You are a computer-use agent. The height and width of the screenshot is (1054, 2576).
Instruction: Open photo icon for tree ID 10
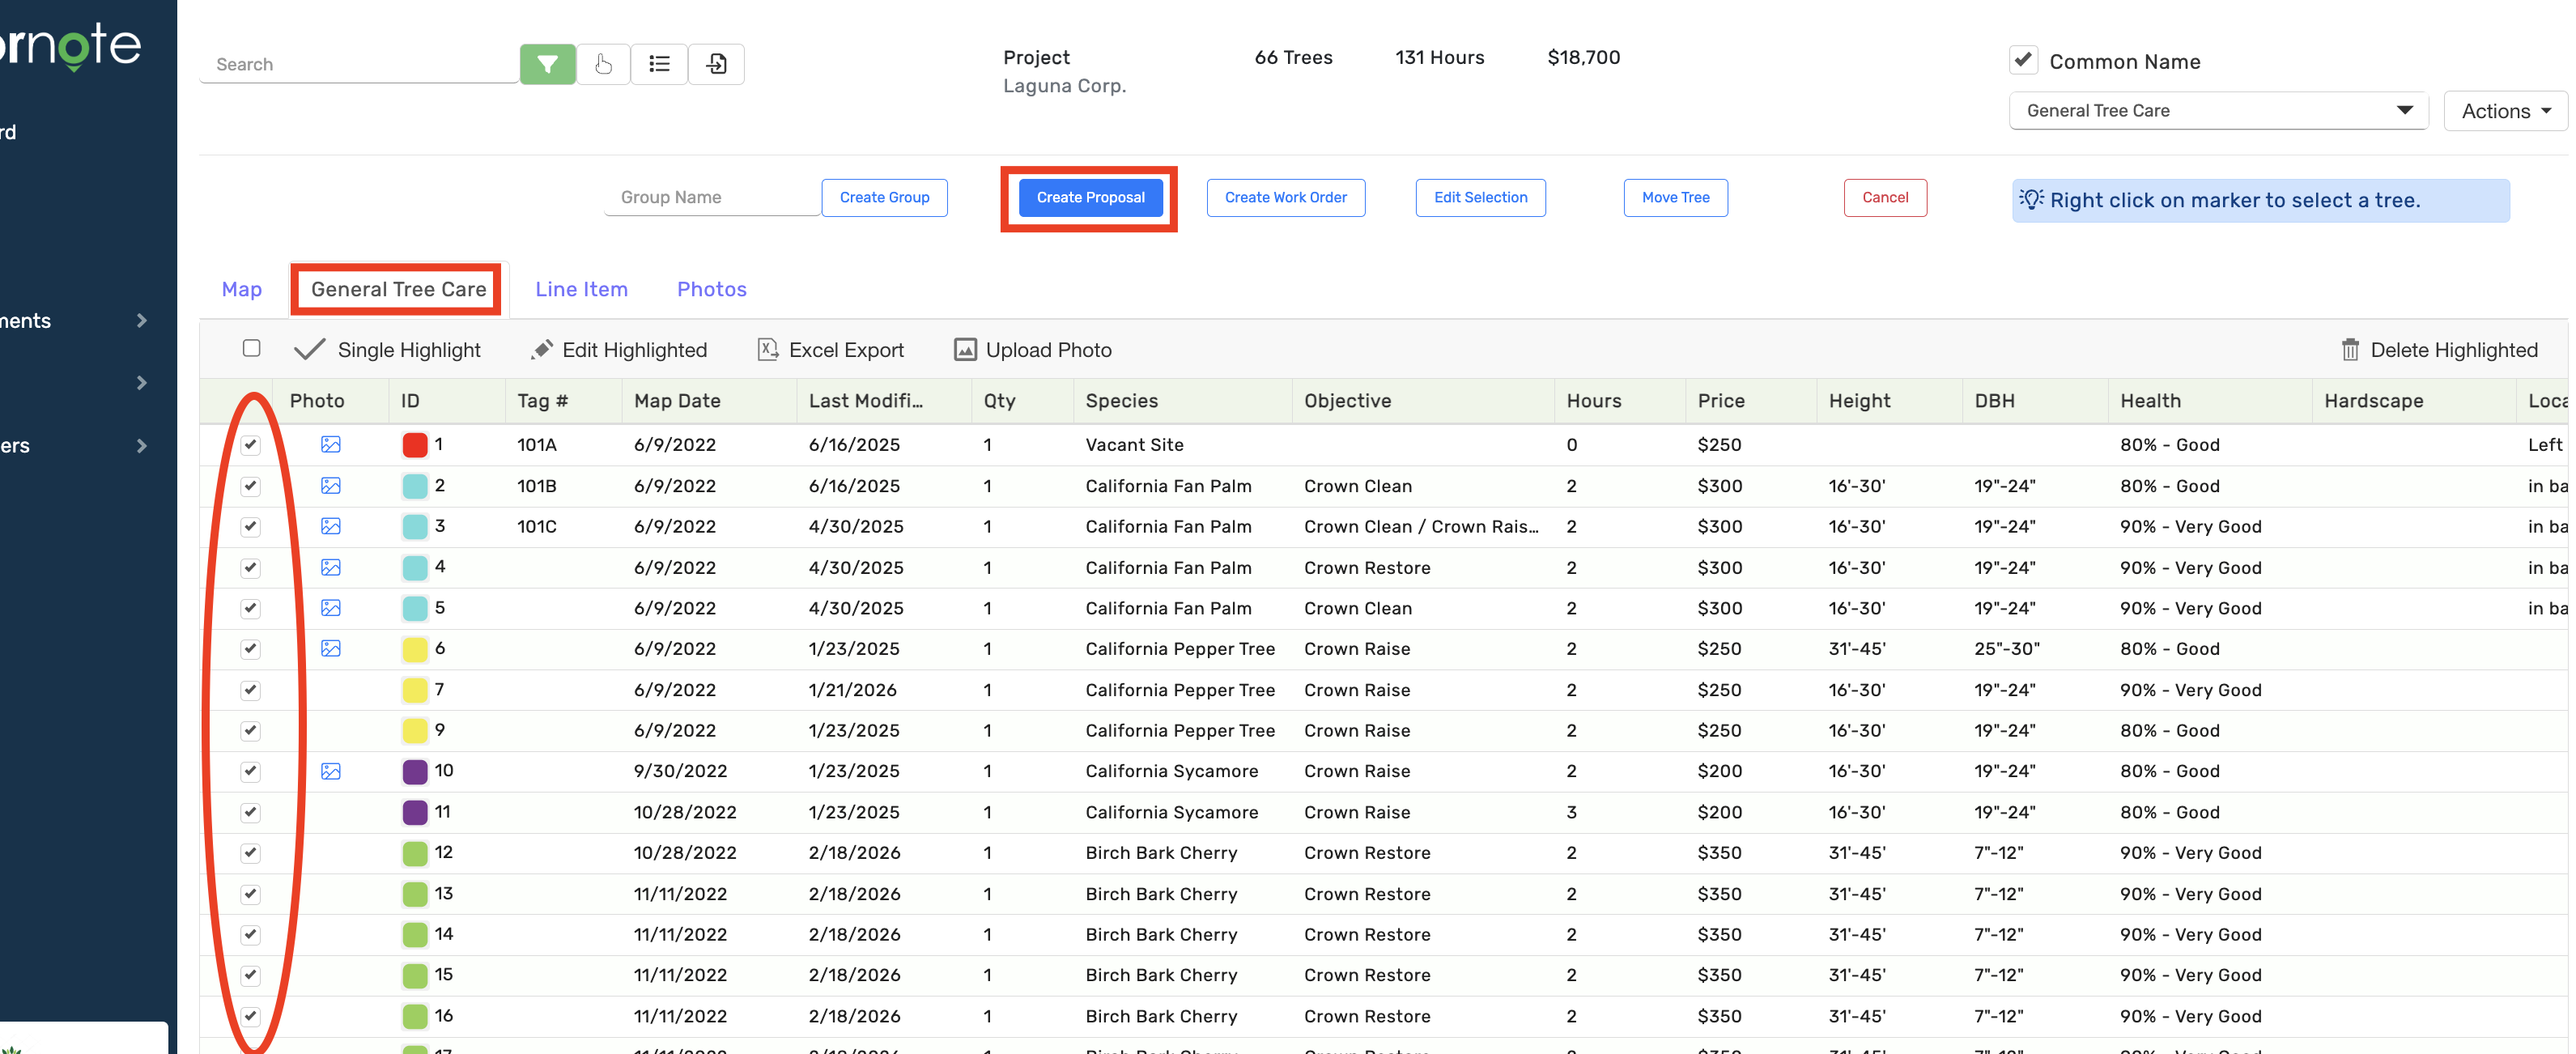331,771
